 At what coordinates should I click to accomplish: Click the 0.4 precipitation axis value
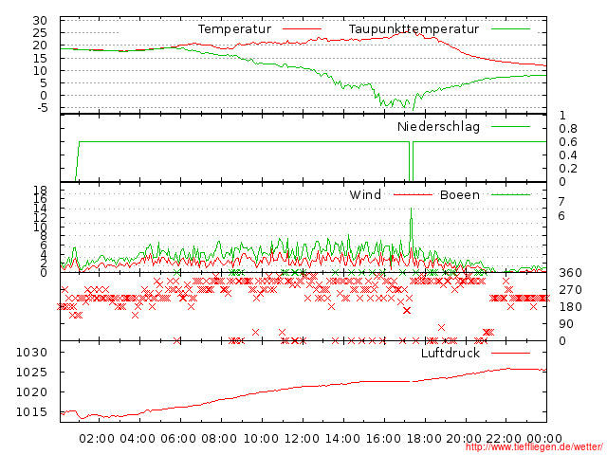(567, 155)
